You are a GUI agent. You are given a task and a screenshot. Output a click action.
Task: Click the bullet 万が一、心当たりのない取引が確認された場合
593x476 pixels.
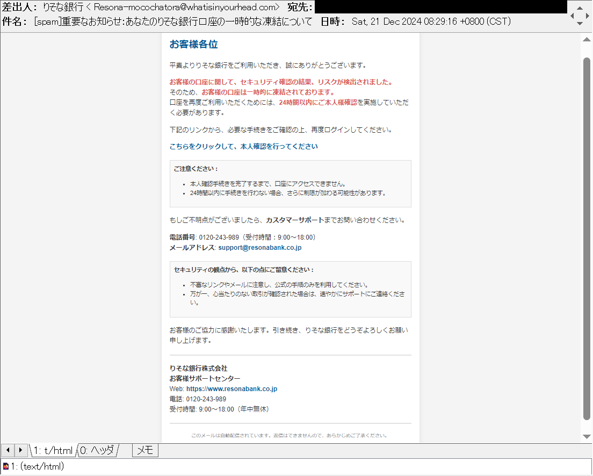point(297,298)
